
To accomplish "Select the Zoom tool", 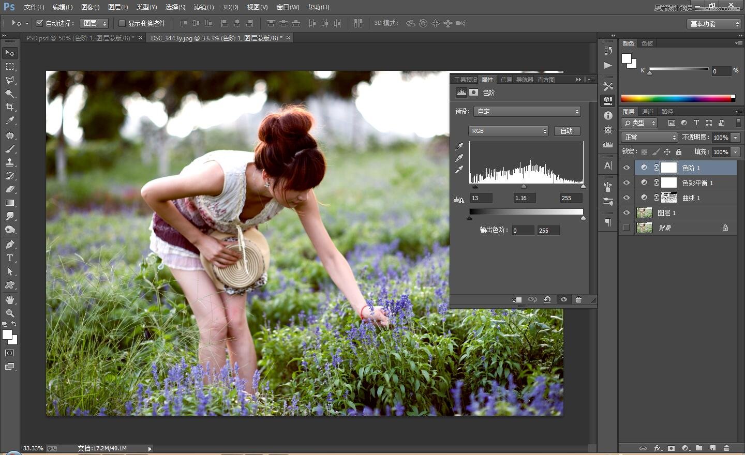I will (9, 313).
